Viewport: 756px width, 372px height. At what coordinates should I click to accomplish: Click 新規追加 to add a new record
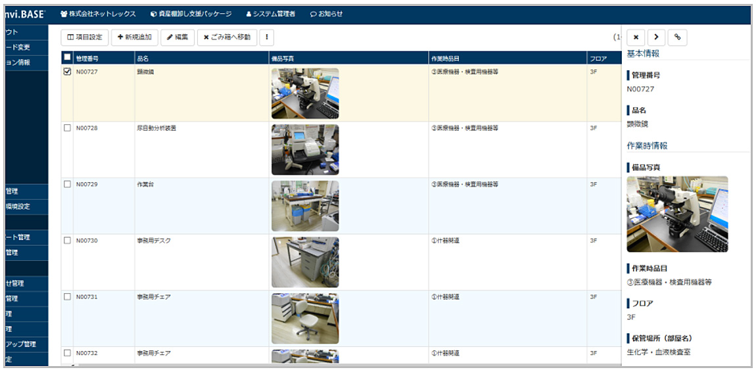click(135, 37)
